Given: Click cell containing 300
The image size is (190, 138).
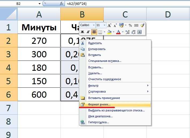Looking at the screenshot, I should coord(39,54).
